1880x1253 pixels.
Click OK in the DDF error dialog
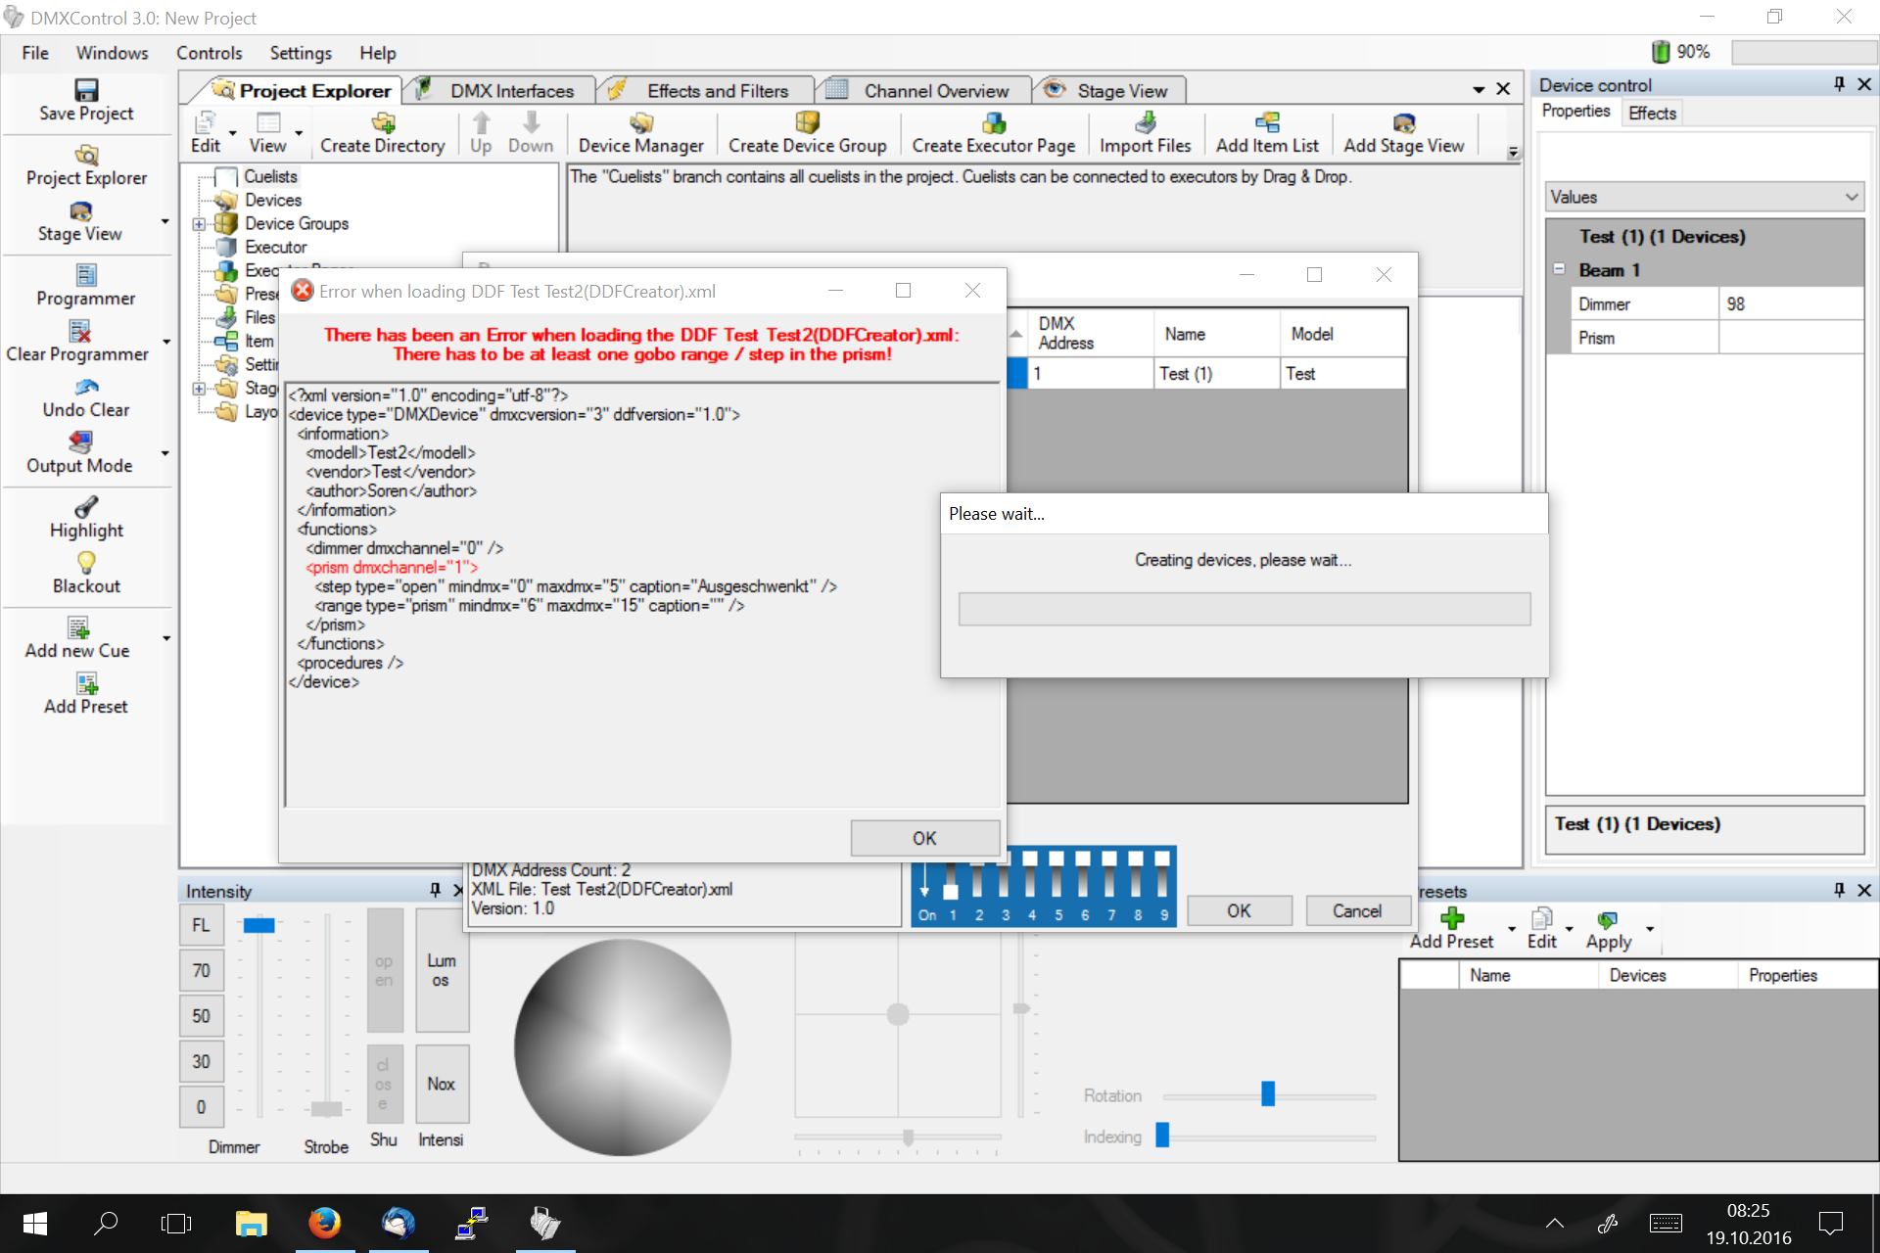(x=923, y=839)
